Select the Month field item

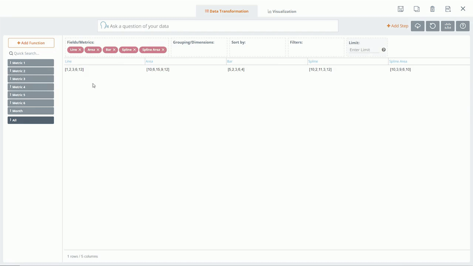point(31,111)
